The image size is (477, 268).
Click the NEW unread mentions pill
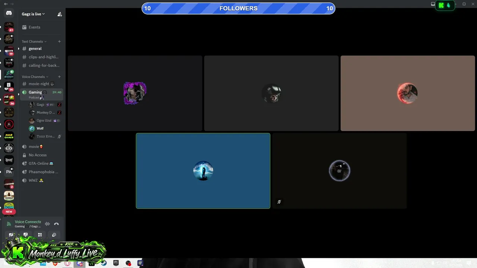point(9,211)
